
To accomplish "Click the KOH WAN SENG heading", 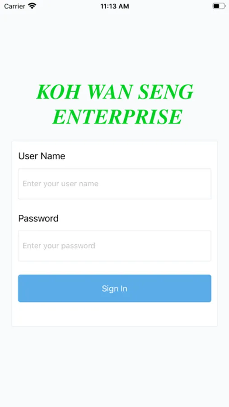I will click(115, 92).
